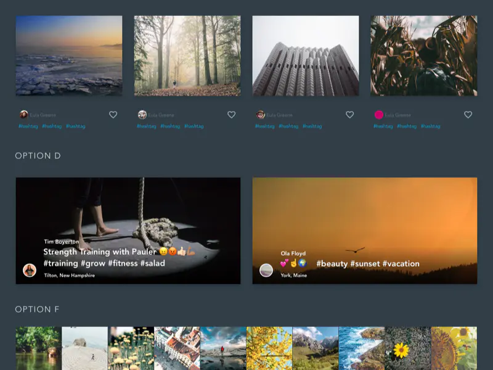The height and width of the screenshot is (370, 493).
Task: Open yellow autumn leaves thumbnail
Action: [269, 348]
